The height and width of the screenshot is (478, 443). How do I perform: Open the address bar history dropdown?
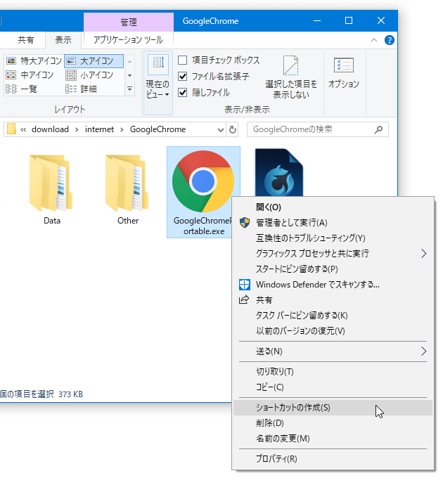coord(220,130)
